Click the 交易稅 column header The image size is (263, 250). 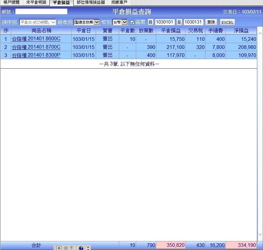195,30
